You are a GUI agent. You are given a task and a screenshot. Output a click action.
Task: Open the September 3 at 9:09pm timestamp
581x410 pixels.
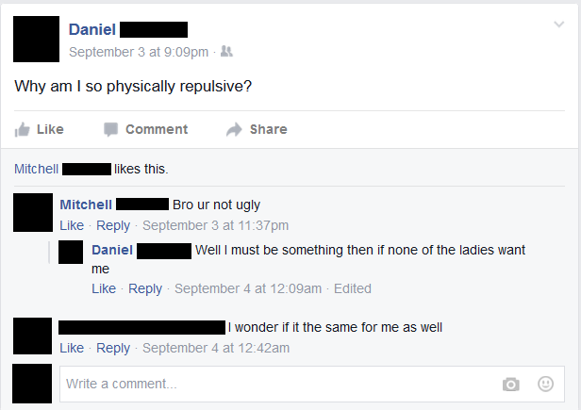(139, 52)
